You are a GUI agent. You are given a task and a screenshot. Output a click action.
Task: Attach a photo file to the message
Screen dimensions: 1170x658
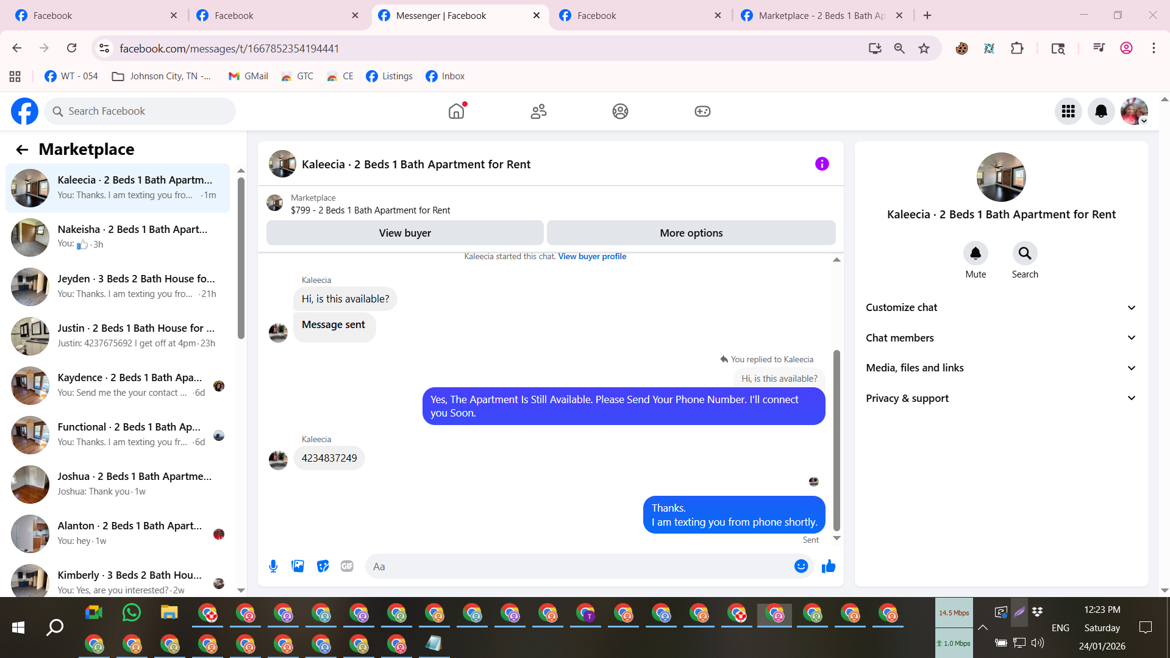[x=298, y=567]
